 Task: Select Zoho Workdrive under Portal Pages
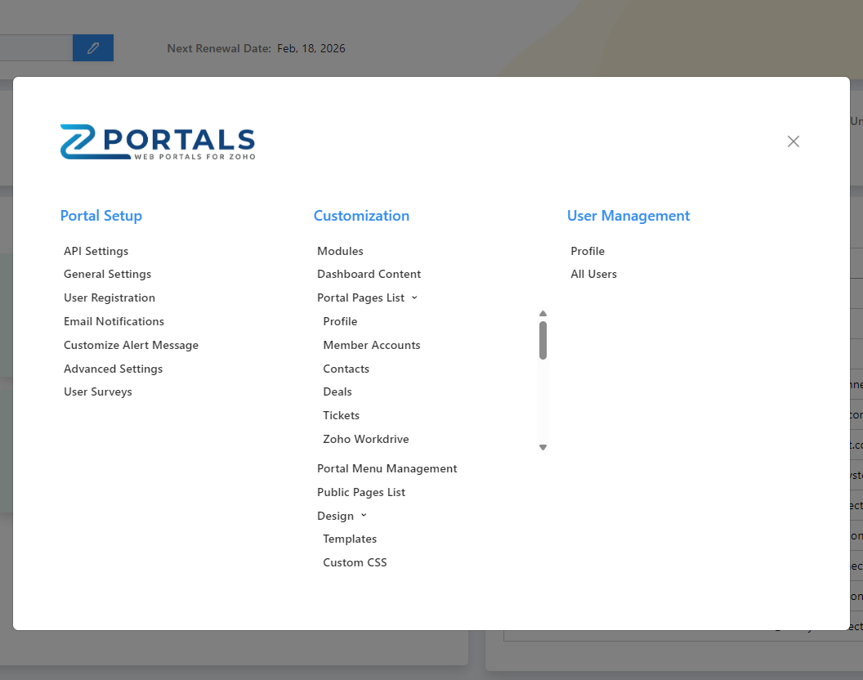pyautogui.click(x=366, y=439)
